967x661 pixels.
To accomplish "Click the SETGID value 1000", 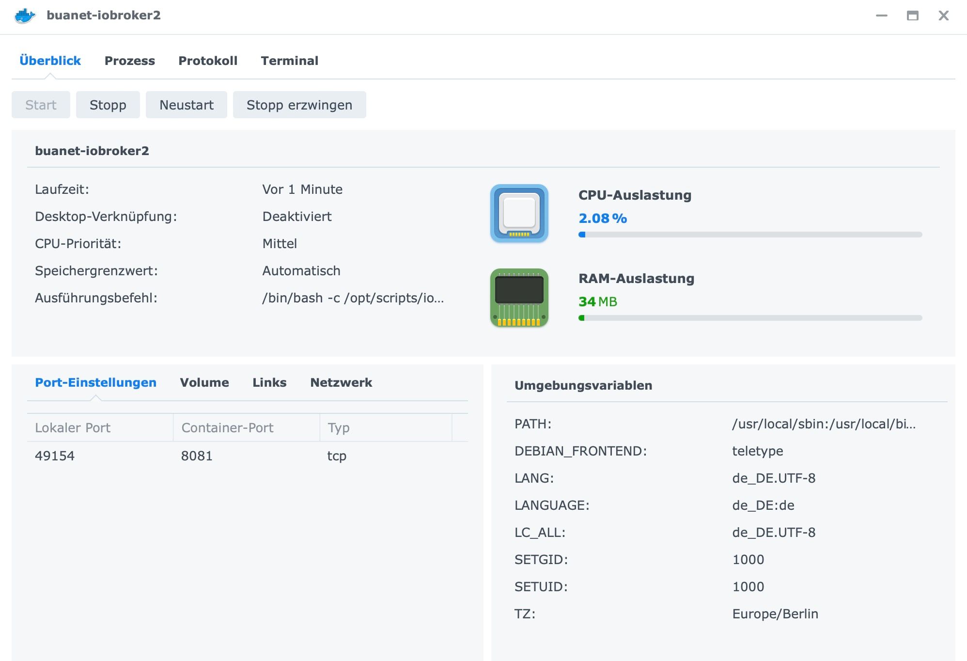I will (748, 559).
